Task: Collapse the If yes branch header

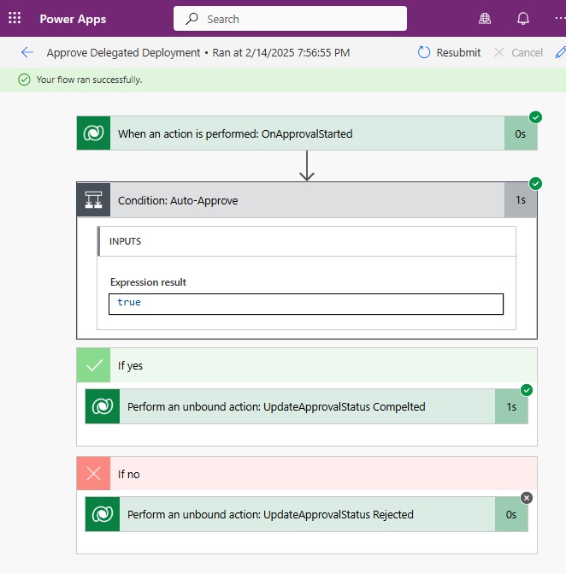Action: click(307, 365)
